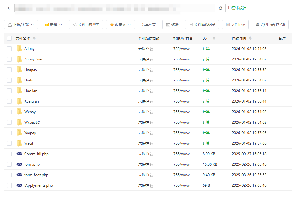Check the box next to Wxpay folder

tap(9, 112)
